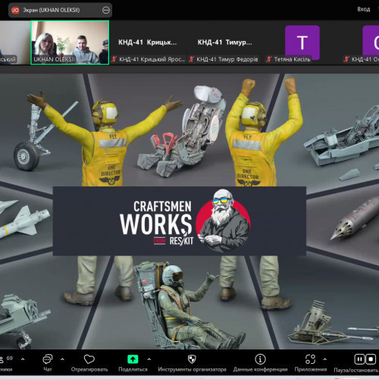The width and height of the screenshot is (379, 379).
Task: Expand the apps options caret
Action: click(x=325, y=359)
